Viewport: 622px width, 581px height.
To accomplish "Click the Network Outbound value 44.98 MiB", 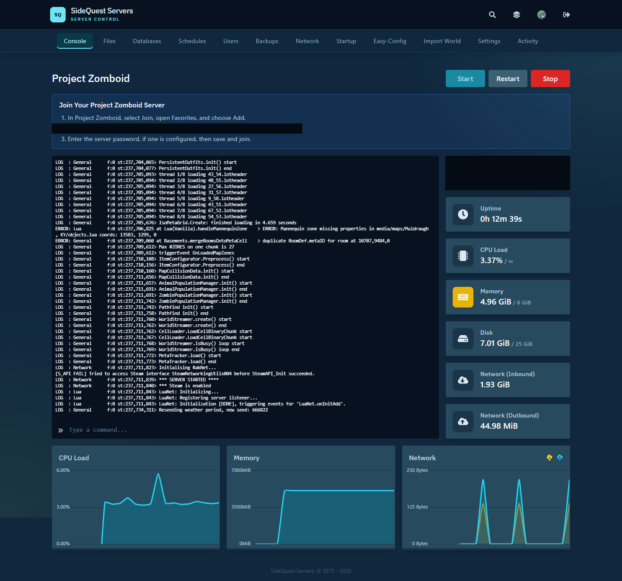I will pos(499,426).
